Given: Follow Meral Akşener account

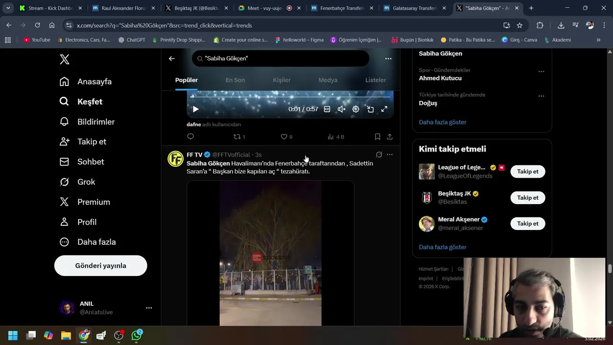Looking at the screenshot, I should coord(528,223).
